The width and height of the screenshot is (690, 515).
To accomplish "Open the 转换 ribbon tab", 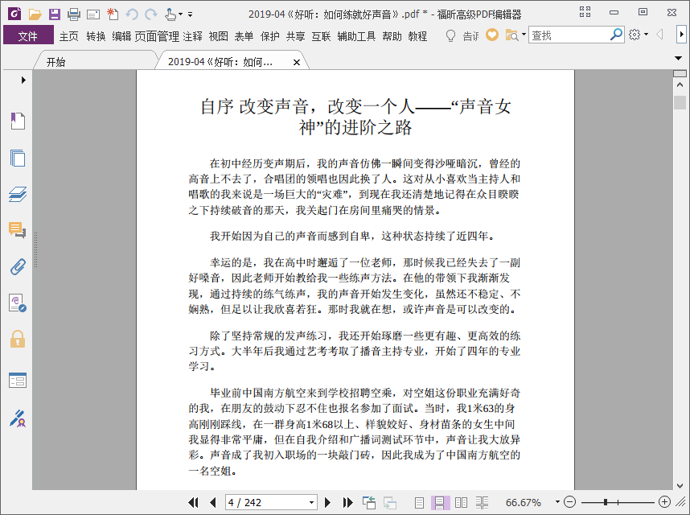I will tap(96, 36).
